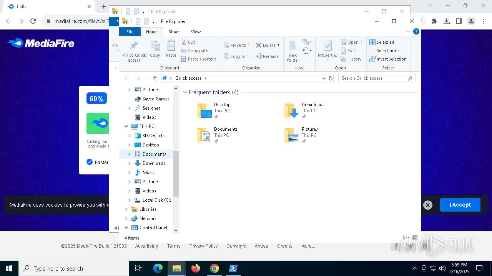Open the Privacy Policy footer link

[x=203, y=246]
